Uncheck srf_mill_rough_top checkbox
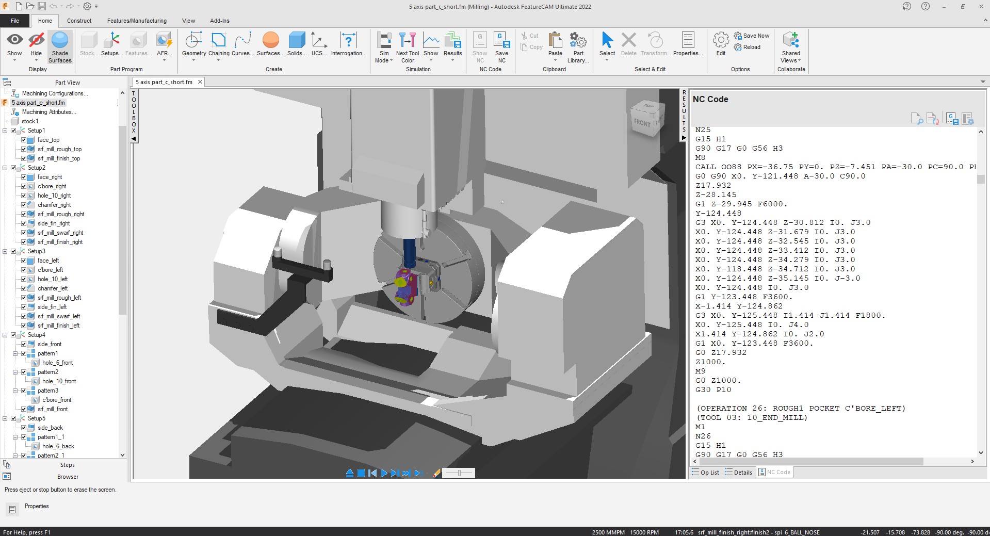This screenshot has width=990, height=536. coord(24,149)
